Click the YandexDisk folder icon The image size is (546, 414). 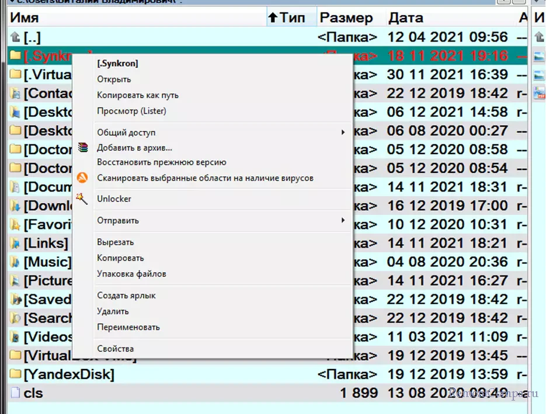coord(16,374)
